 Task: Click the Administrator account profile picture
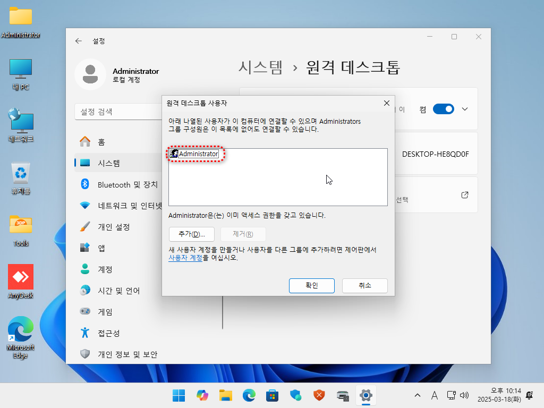90,74
